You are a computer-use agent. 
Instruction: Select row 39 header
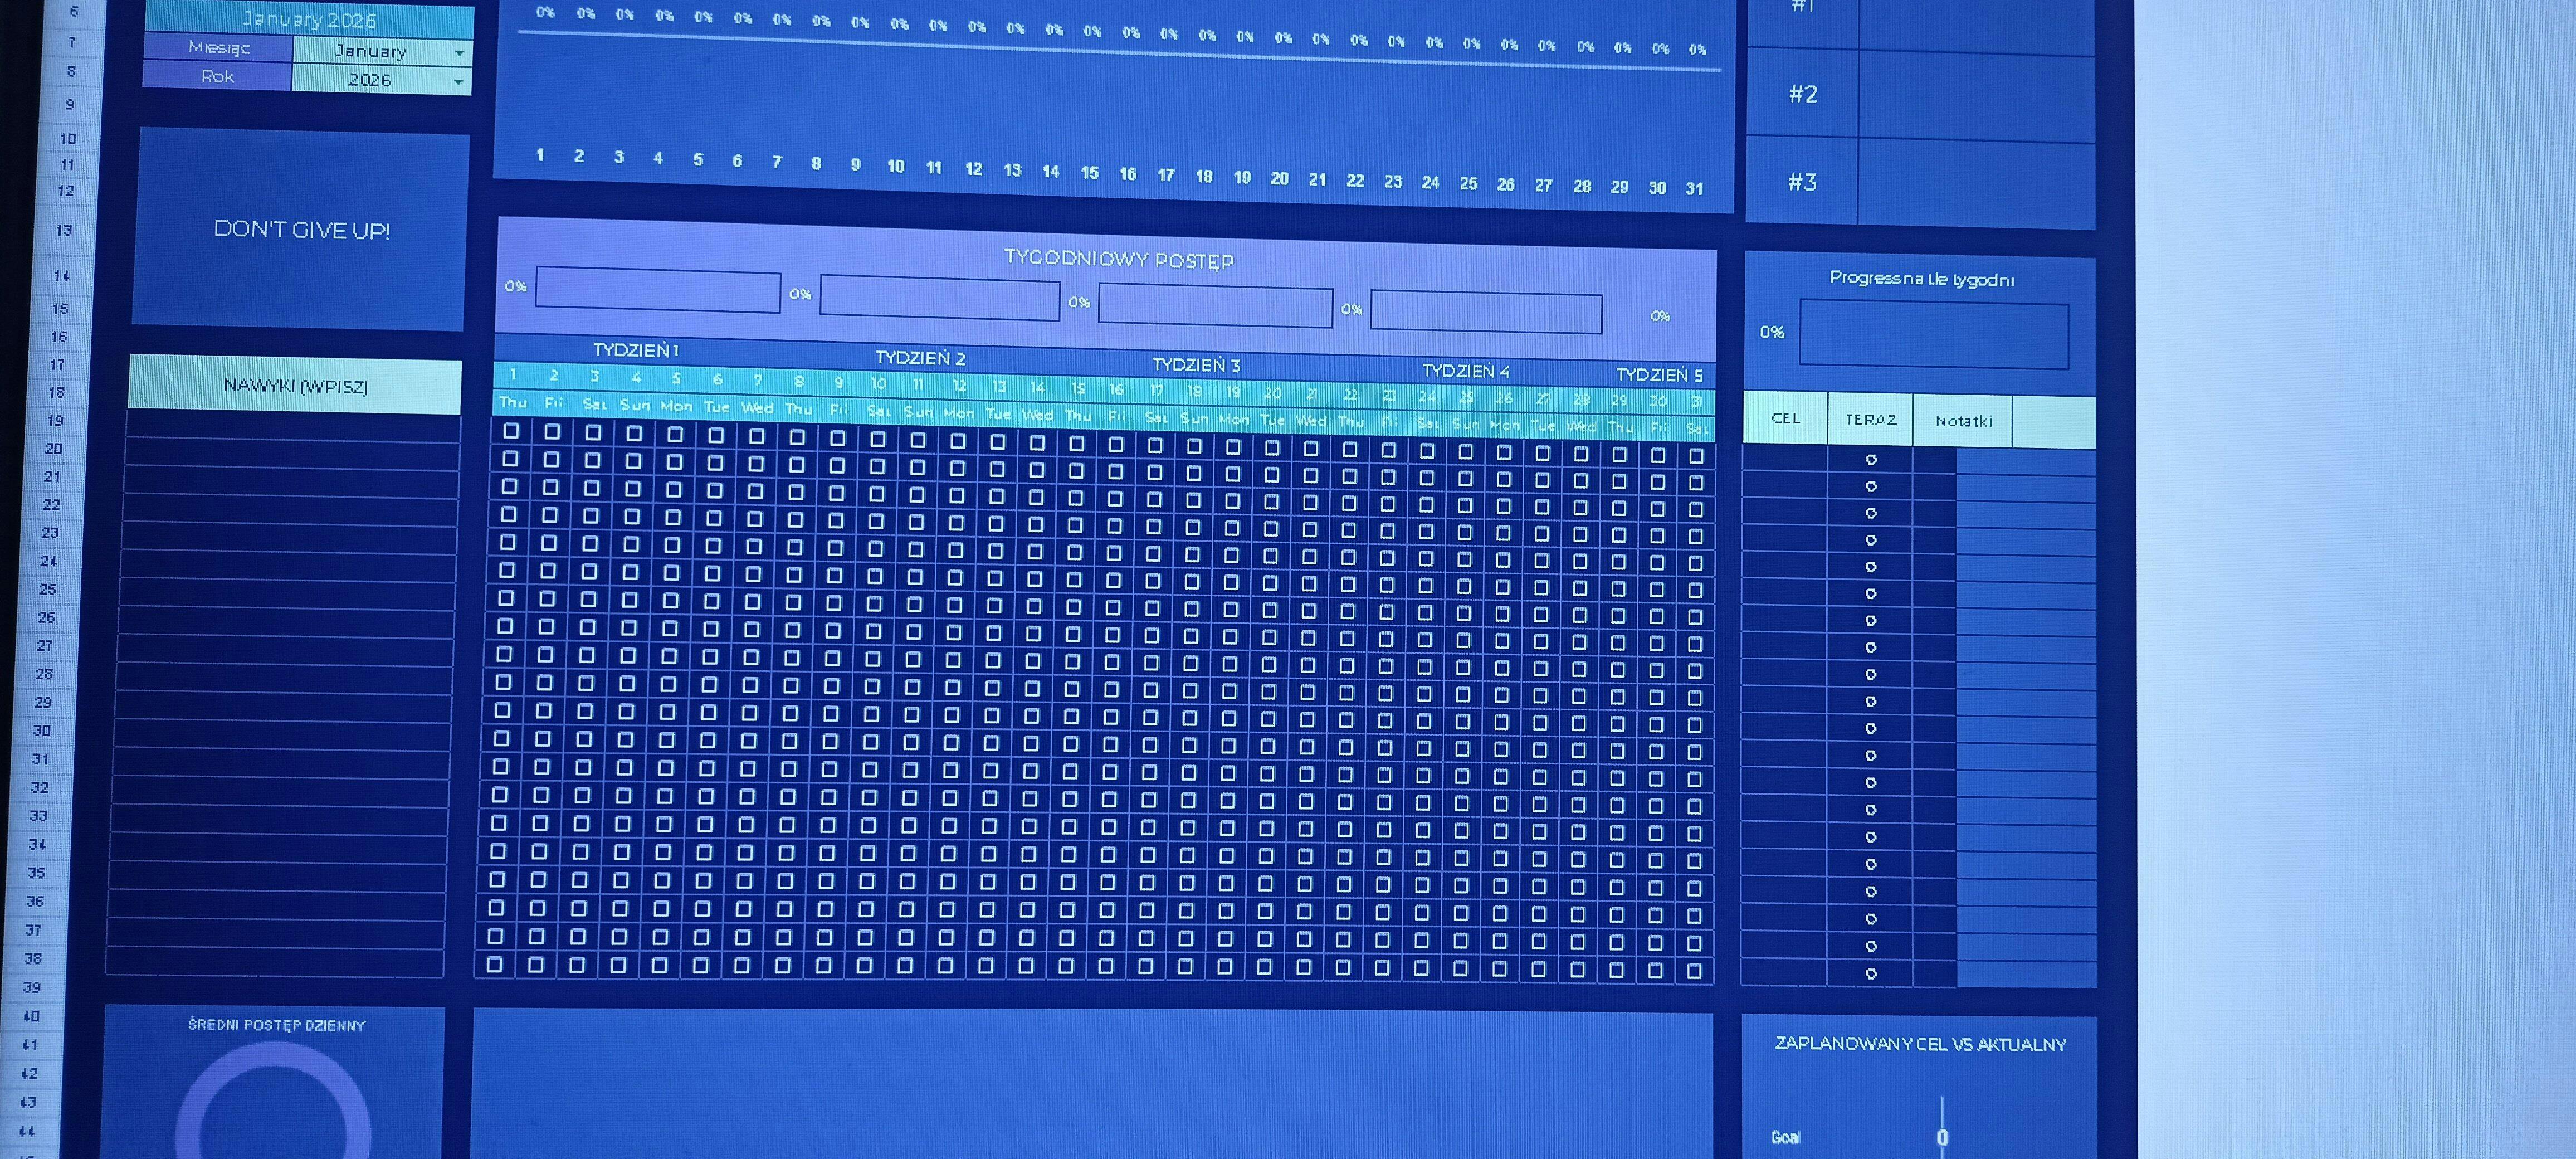pos(33,987)
